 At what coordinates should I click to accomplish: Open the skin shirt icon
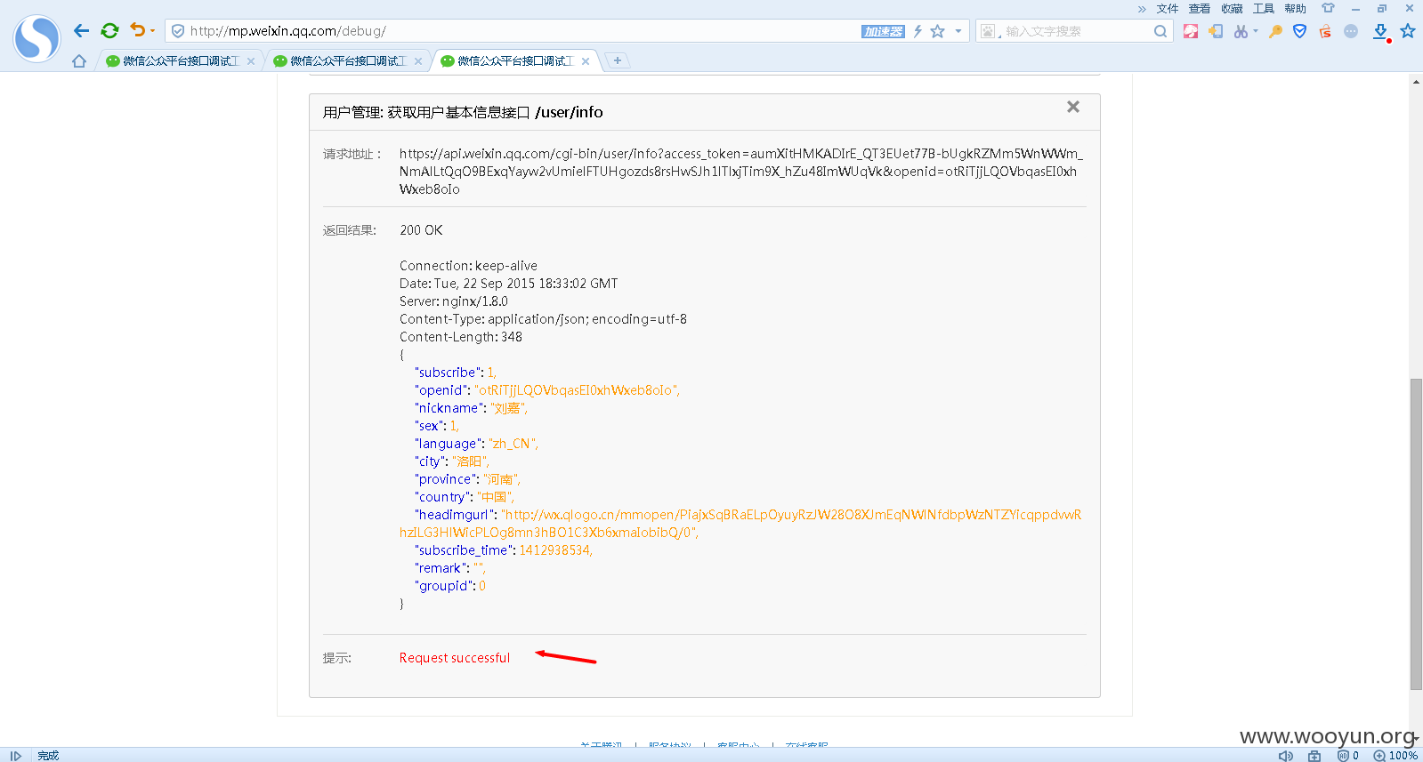[x=1328, y=8]
